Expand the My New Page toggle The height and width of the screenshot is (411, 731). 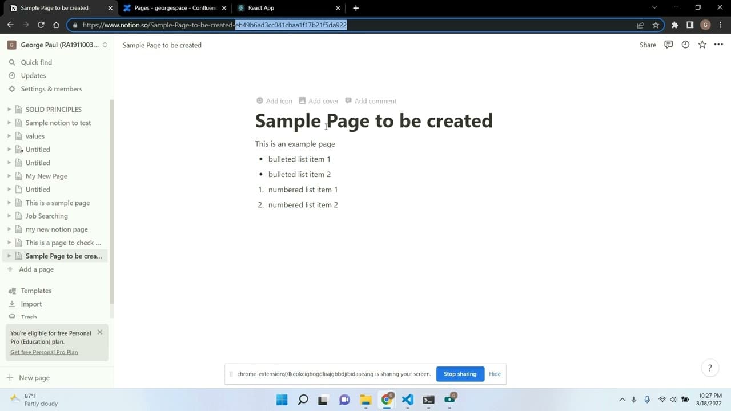pyautogui.click(x=9, y=176)
